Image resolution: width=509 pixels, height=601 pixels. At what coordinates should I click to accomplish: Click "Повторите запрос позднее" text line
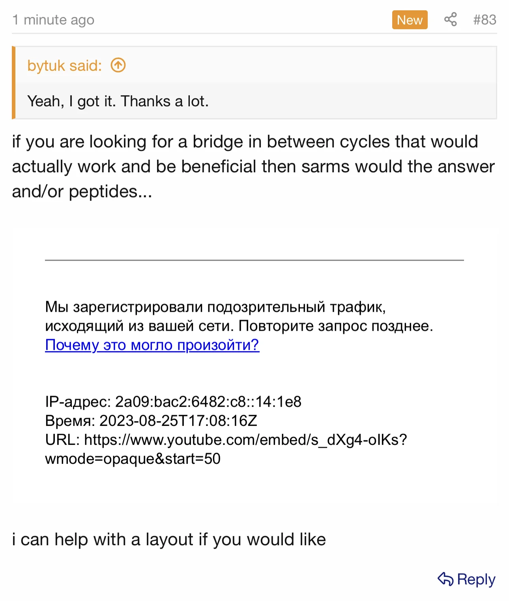(x=335, y=326)
